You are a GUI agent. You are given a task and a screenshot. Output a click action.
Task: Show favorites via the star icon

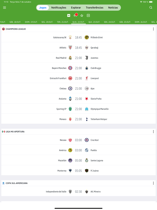(x=82, y=16)
